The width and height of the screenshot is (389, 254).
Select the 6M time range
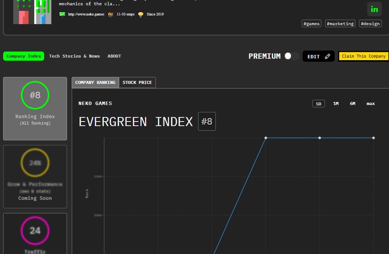pos(352,103)
